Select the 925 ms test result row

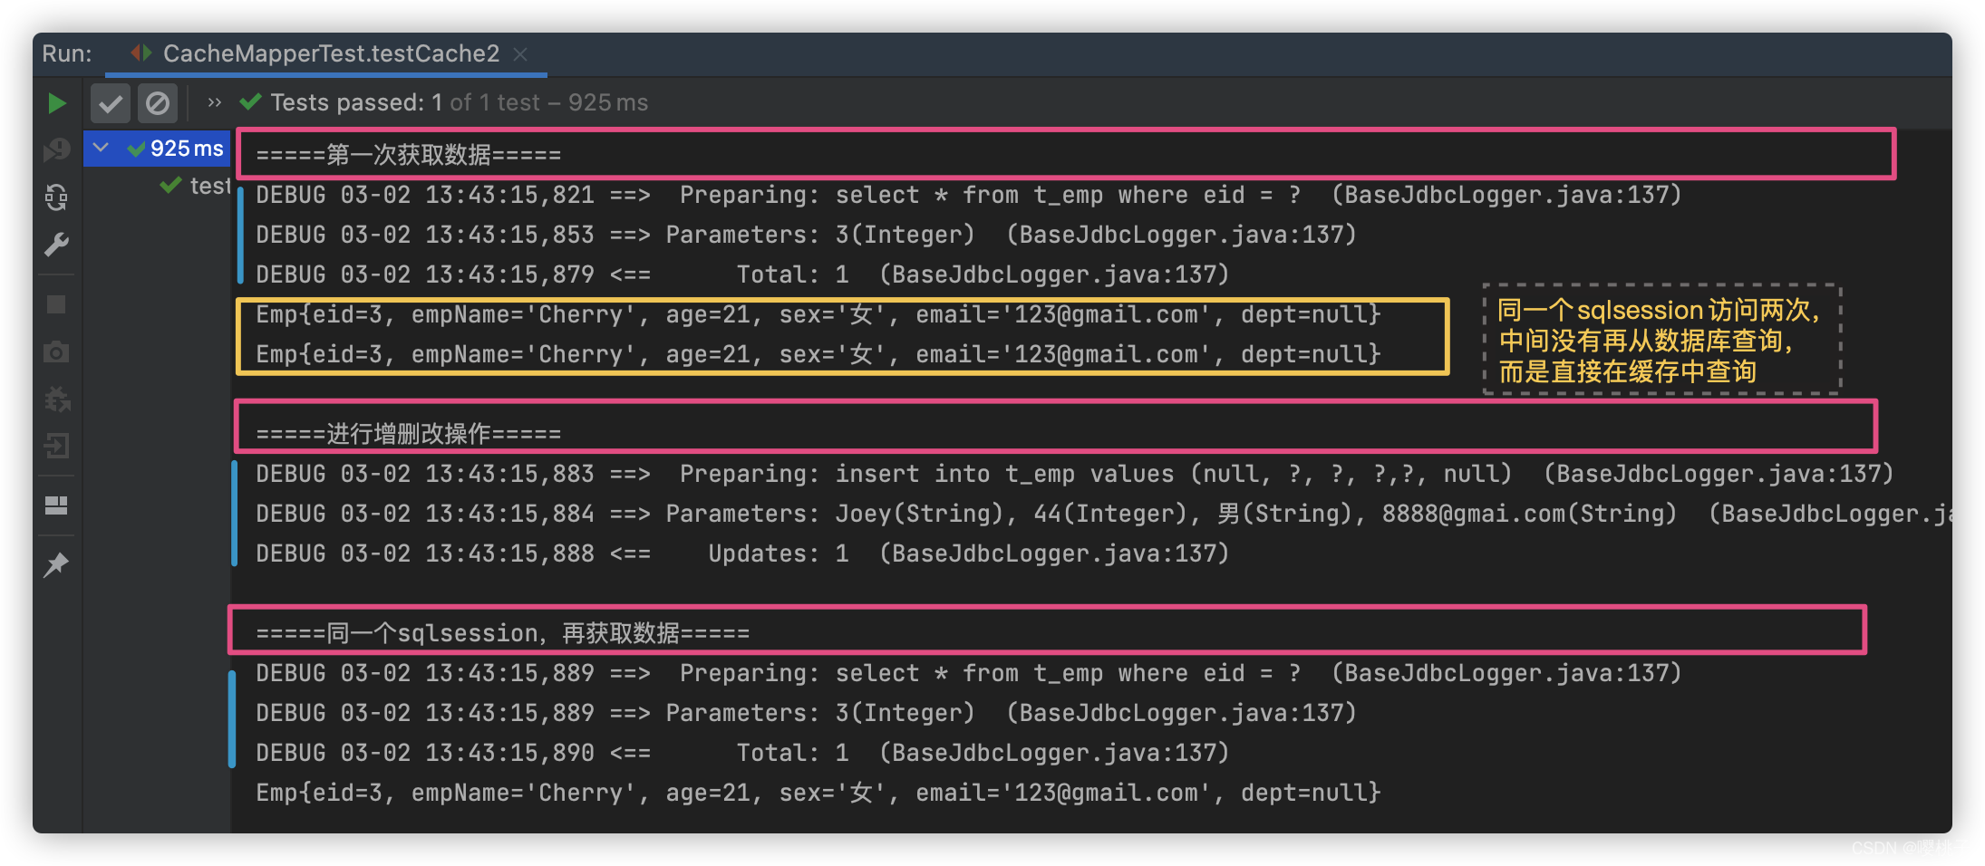pyautogui.click(x=157, y=149)
